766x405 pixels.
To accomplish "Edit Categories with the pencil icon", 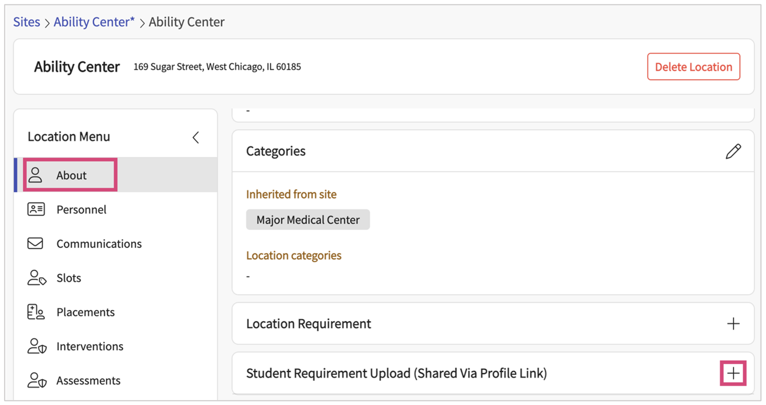I will [x=733, y=151].
